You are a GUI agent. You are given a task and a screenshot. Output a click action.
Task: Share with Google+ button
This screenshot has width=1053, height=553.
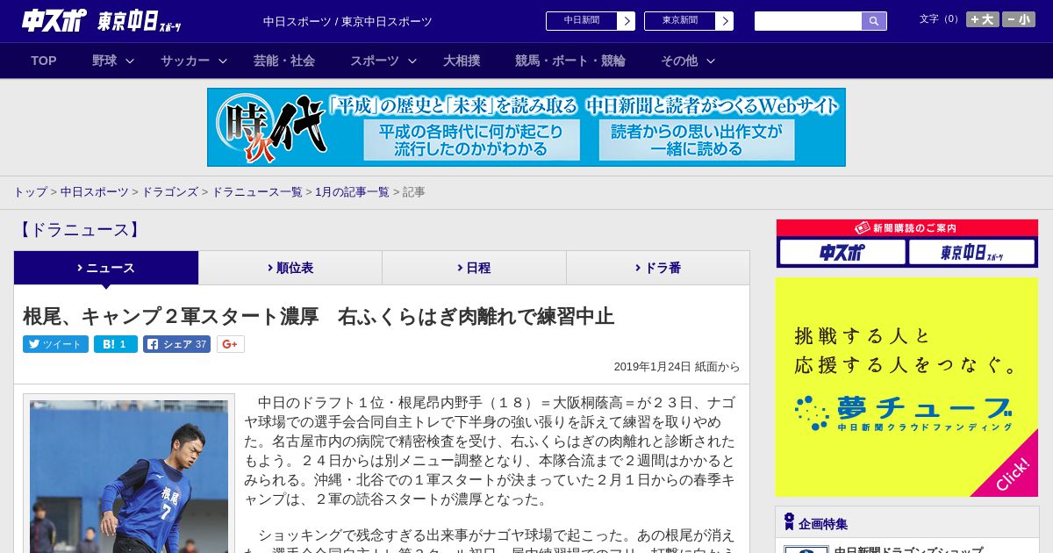pos(231,344)
